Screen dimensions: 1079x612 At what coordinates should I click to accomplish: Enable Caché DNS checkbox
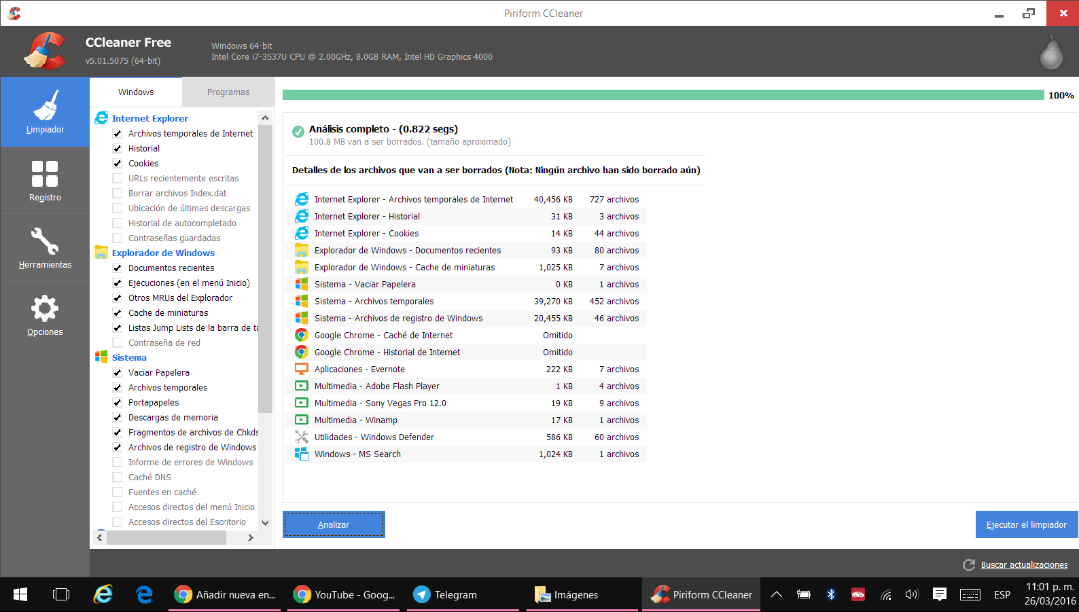[x=118, y=477]
